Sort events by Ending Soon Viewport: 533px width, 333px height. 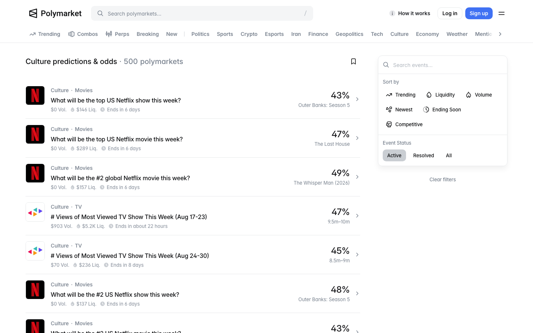(442, 110)
